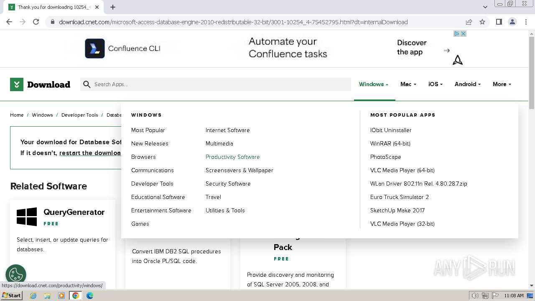Open WinRAR (64-bit) link
This screenshot has width=535, height=301.
390,144
